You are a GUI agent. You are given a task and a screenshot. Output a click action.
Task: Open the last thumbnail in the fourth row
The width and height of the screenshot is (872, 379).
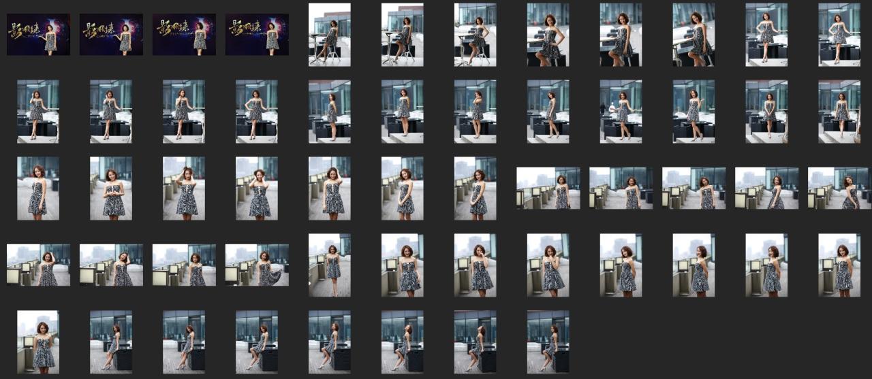pyautogui.click(x=839, y=265)
